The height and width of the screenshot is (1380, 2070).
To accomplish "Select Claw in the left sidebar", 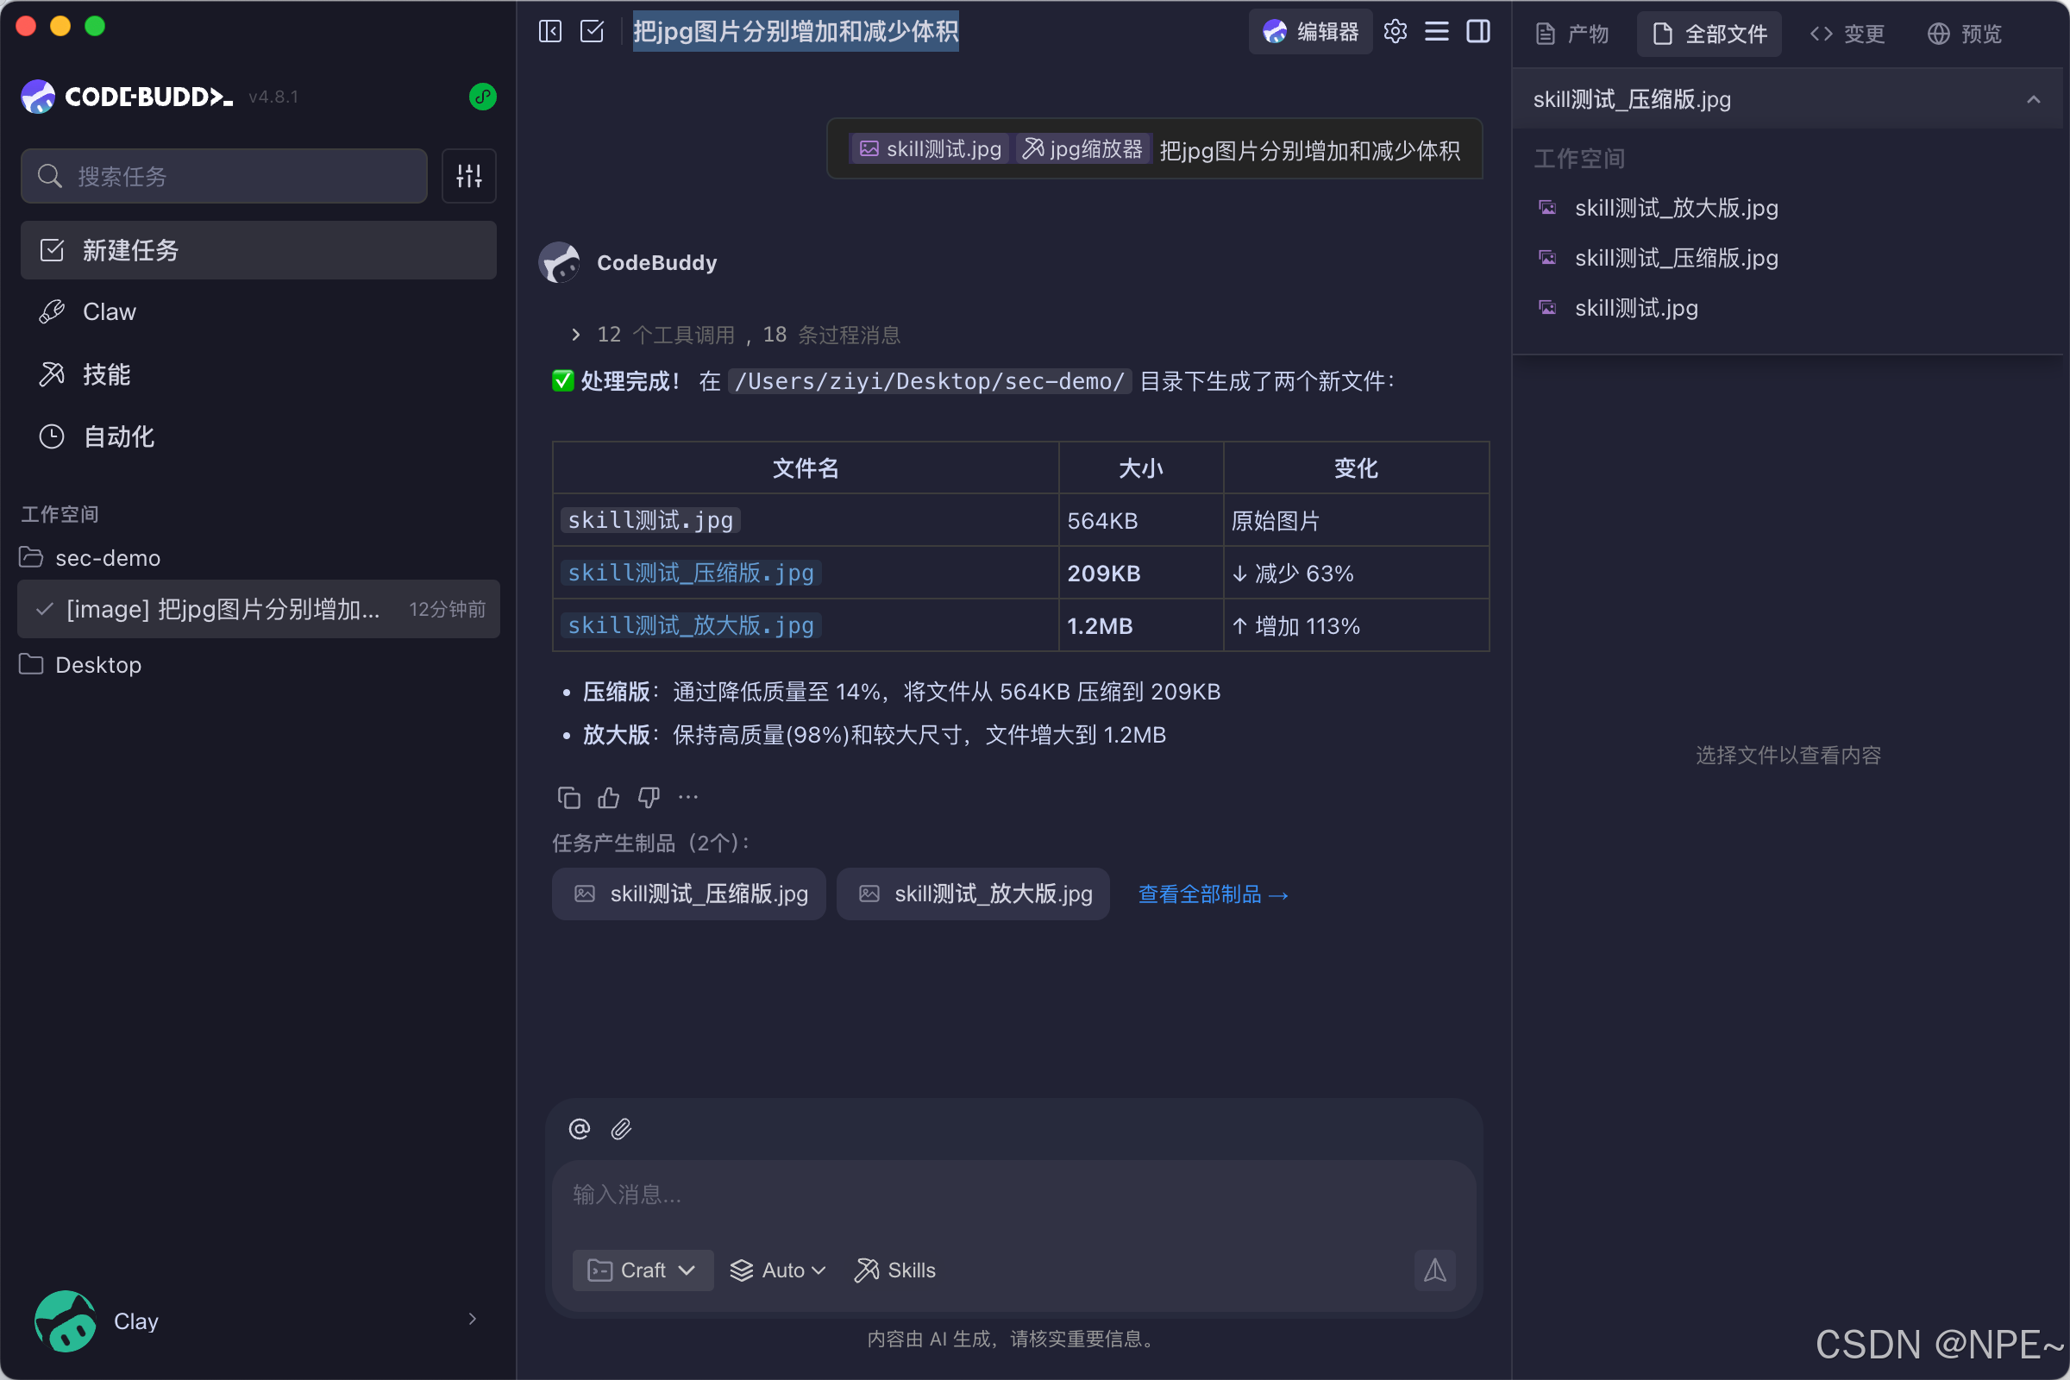I will (x=109, y=310).
